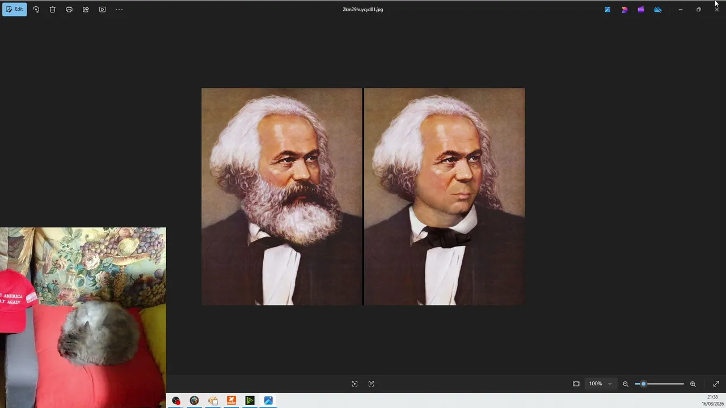
Task: Enter full screen with the expand arrows
Action: pyautogui.click(x=716, y=384)
